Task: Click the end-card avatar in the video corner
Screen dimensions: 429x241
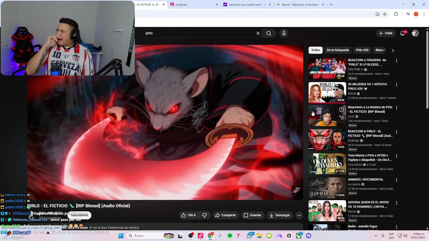Action: click(296, 190)
